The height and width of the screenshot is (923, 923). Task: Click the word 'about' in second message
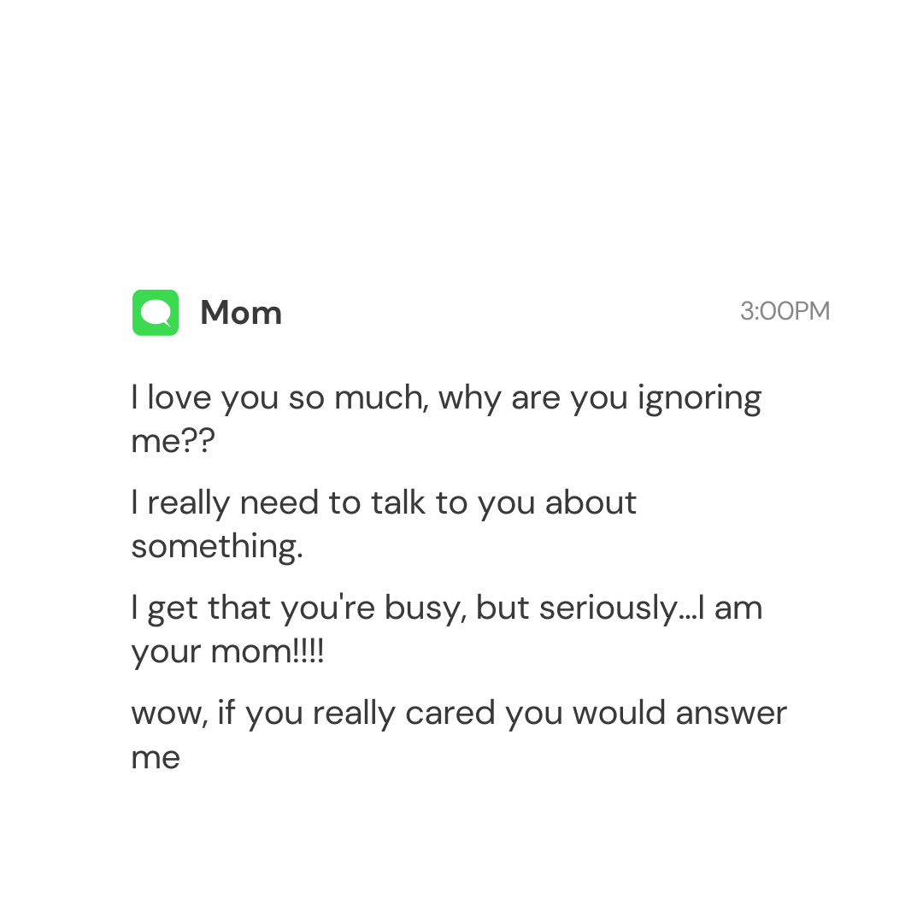click(591, 503)
